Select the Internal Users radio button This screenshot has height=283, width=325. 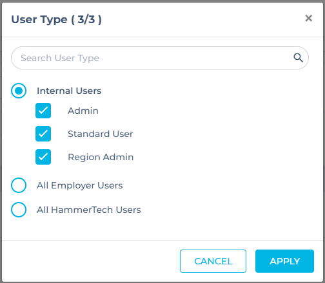coord(19,91)
